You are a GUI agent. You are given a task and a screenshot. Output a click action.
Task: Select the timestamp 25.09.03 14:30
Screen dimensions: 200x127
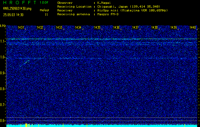13,15
